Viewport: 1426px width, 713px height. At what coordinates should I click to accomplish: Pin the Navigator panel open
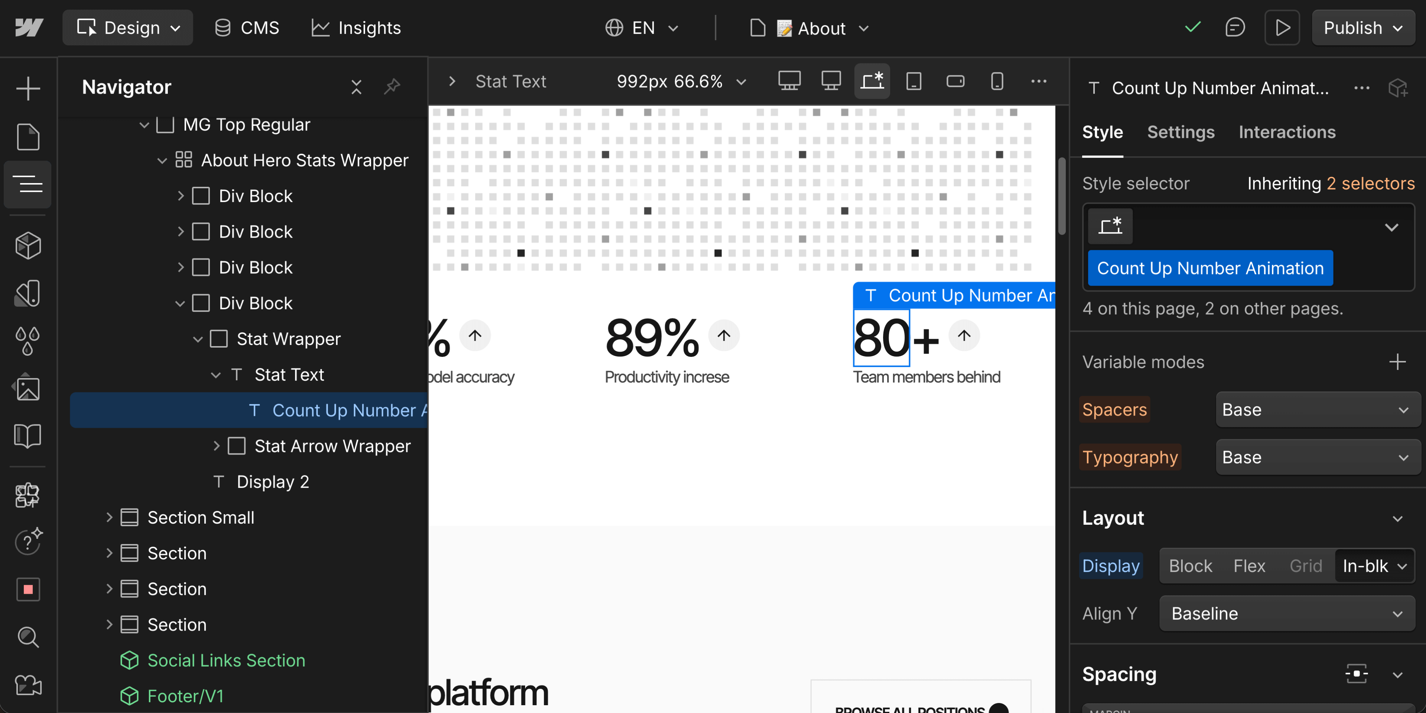point(393,87)
